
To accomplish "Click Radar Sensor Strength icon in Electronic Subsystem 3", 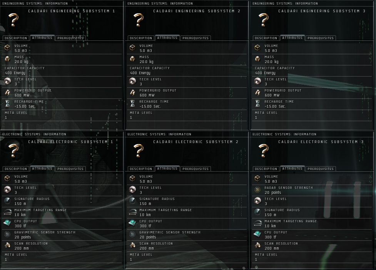I will (257, 190).
